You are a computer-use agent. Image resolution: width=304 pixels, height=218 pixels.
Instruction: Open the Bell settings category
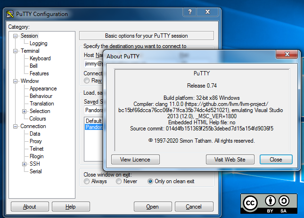tap(33, 66)
